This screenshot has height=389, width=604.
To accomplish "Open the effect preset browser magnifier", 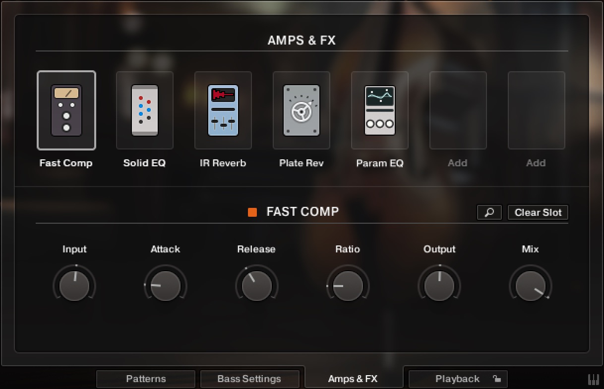I will click(x=489, y=212).
